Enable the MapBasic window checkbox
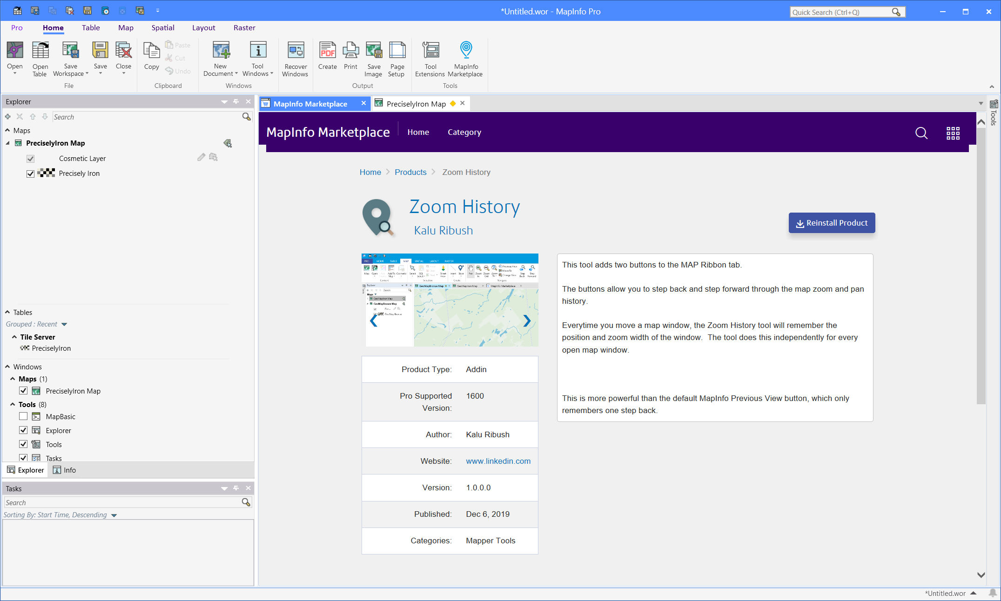This screenshot has width=1001, height=601. (x=23, y=416)
